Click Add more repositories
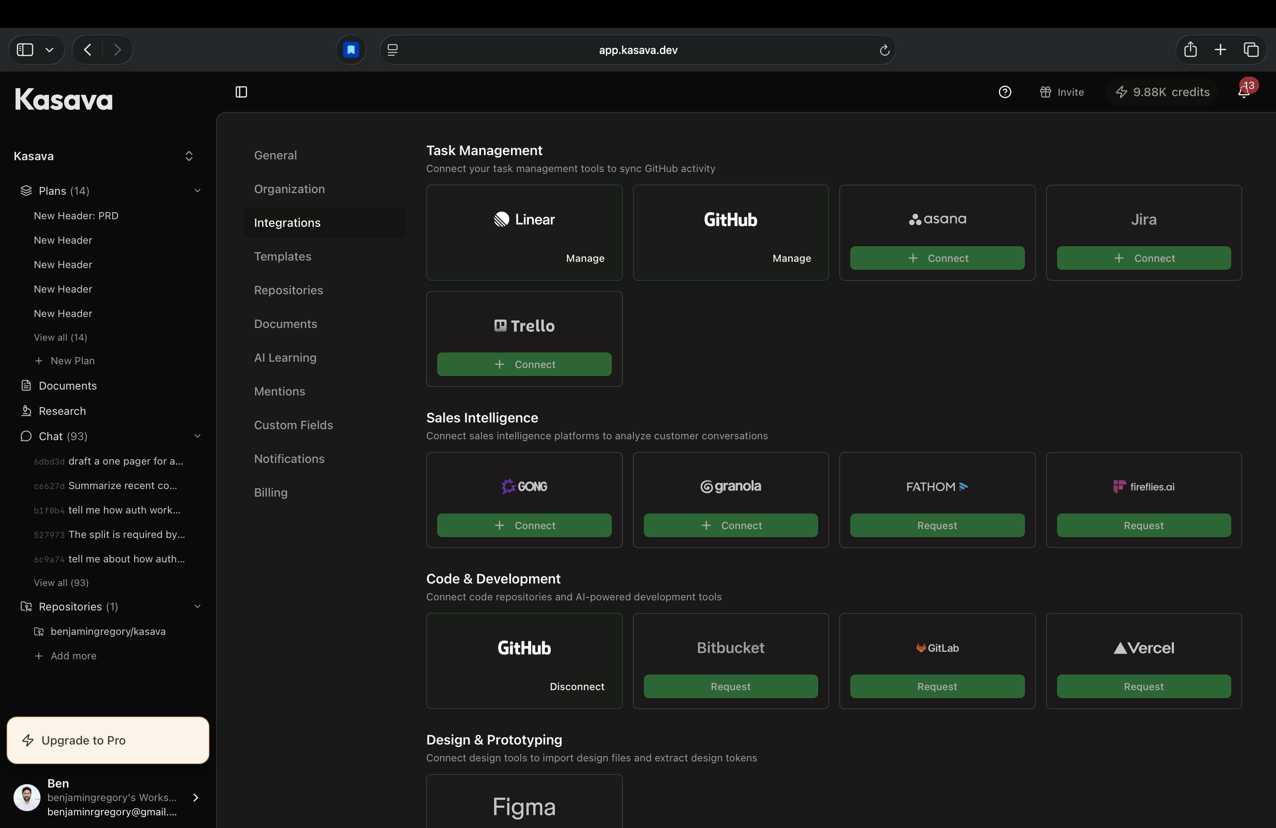This screenshot has width=1276, height=828. tap(65, 656)
